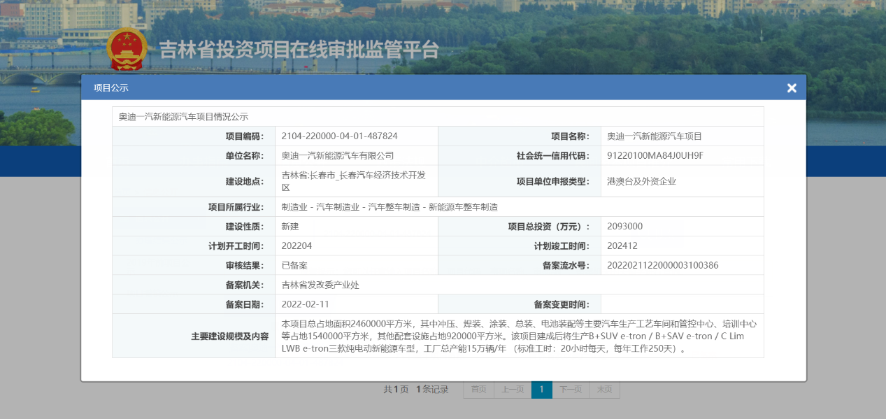This screenshot has height=419, width=886.
Task: Click the industry value 制造业 - 汽车制造业 row
Action: click(390, 207)
